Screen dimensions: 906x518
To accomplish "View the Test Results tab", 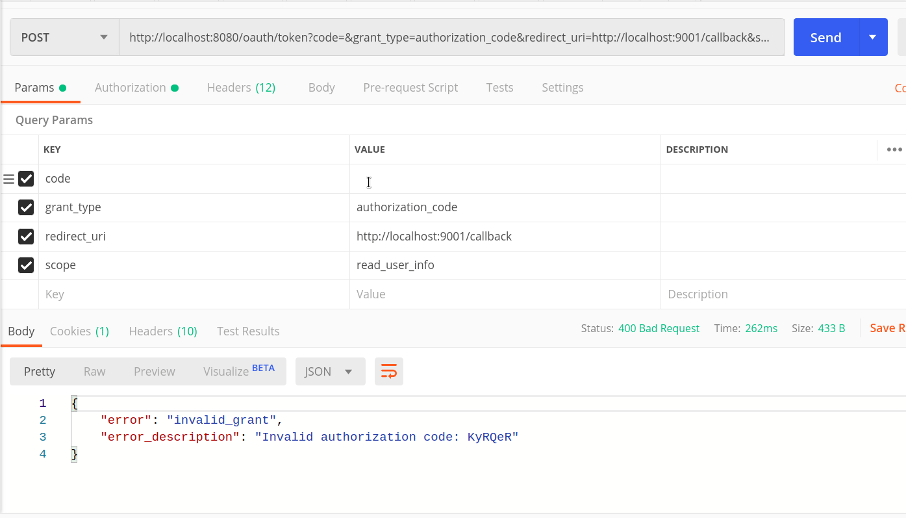I will (x=247, y=331).
